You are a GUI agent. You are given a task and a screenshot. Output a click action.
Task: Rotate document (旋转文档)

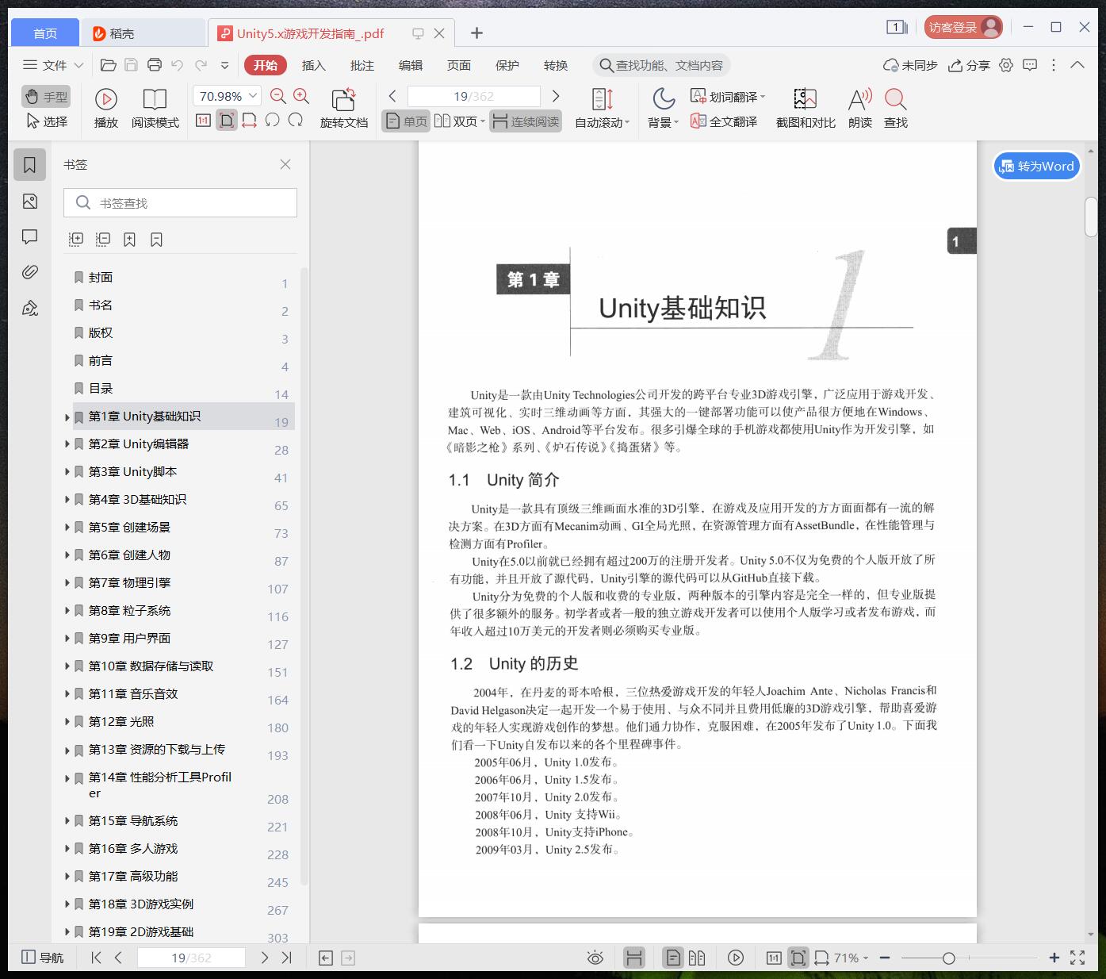coord(344,108)
